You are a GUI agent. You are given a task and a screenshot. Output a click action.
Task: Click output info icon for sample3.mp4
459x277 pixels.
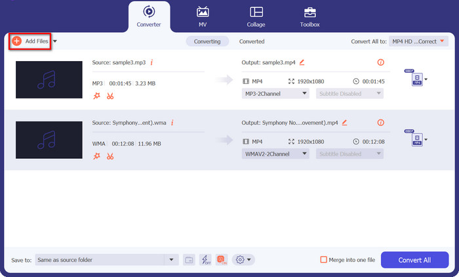(380, 62)
